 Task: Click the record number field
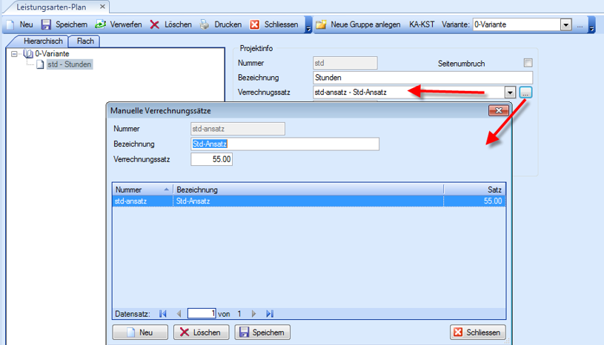202,313
